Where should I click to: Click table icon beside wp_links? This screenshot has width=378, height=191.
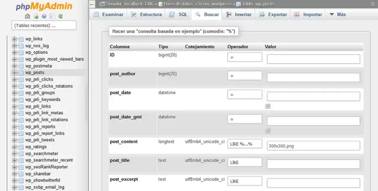point(21,39)
